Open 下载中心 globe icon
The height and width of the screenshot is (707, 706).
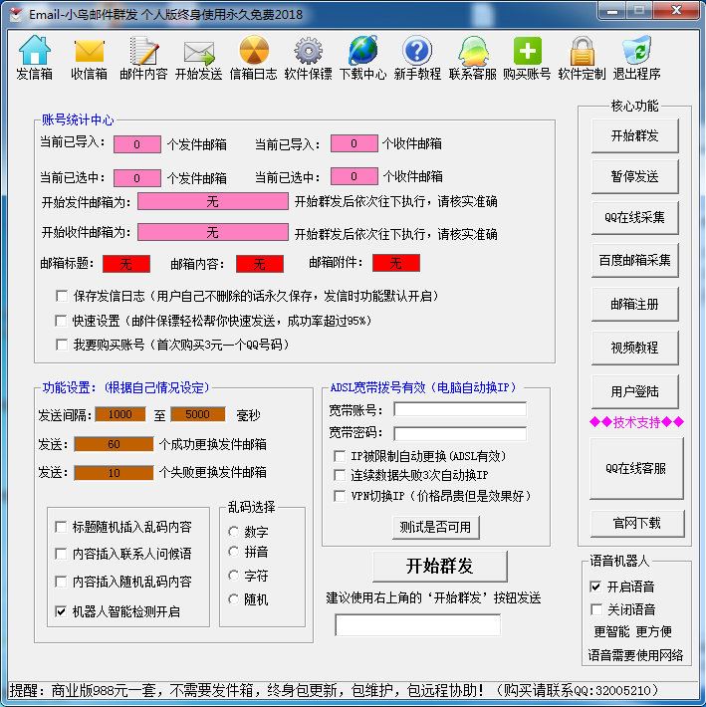(362, 52)
